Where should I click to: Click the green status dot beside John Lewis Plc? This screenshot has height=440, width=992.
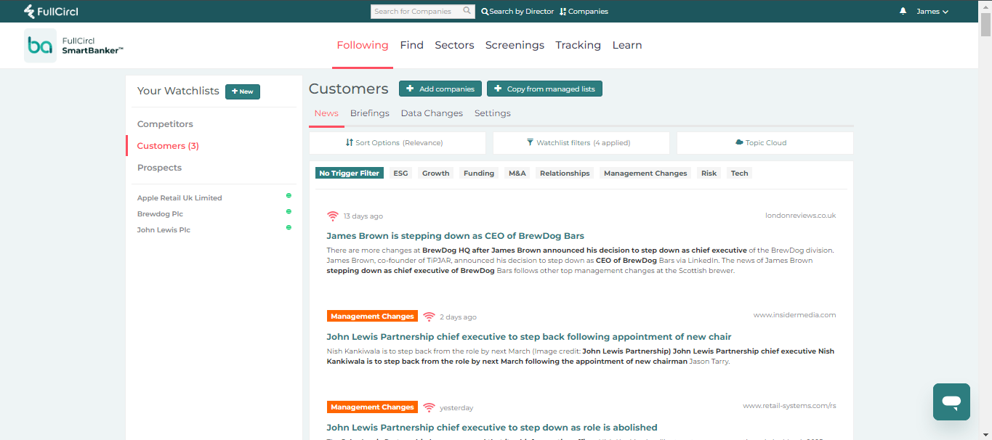pyautogui.click(x=289, y=227)
